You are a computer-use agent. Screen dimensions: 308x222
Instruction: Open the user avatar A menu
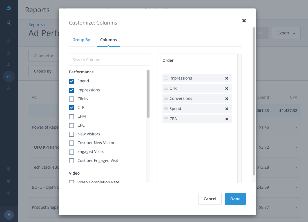tap(9, 215)
